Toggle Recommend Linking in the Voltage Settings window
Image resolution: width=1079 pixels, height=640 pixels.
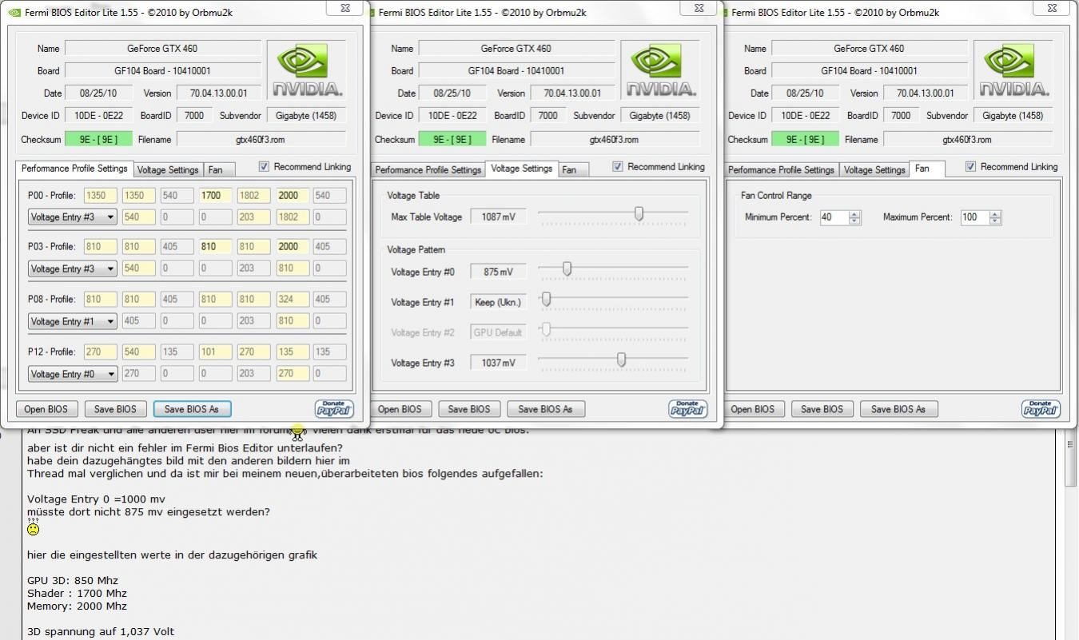click(618, 167)
